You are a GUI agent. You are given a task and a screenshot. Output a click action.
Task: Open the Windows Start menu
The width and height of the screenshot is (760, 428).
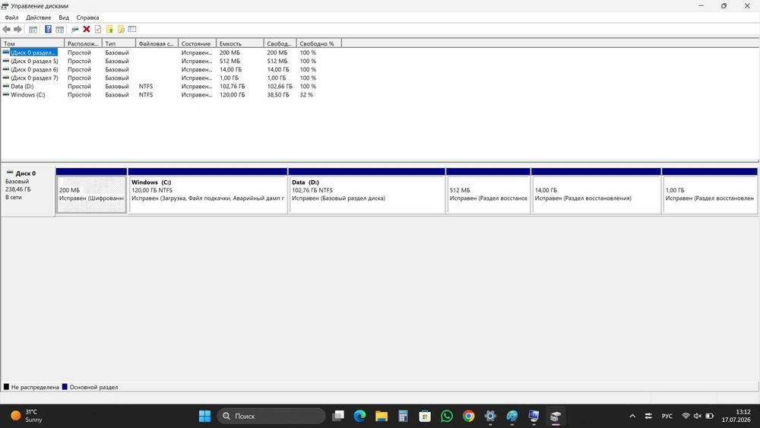(x=204, y=416)
